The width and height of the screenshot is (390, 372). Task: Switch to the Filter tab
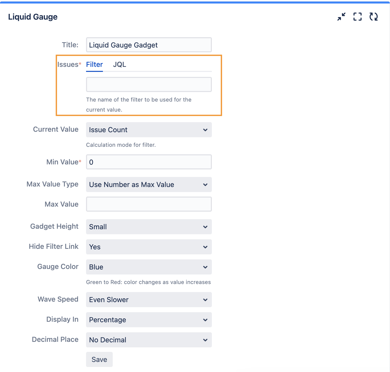(94, 65)
